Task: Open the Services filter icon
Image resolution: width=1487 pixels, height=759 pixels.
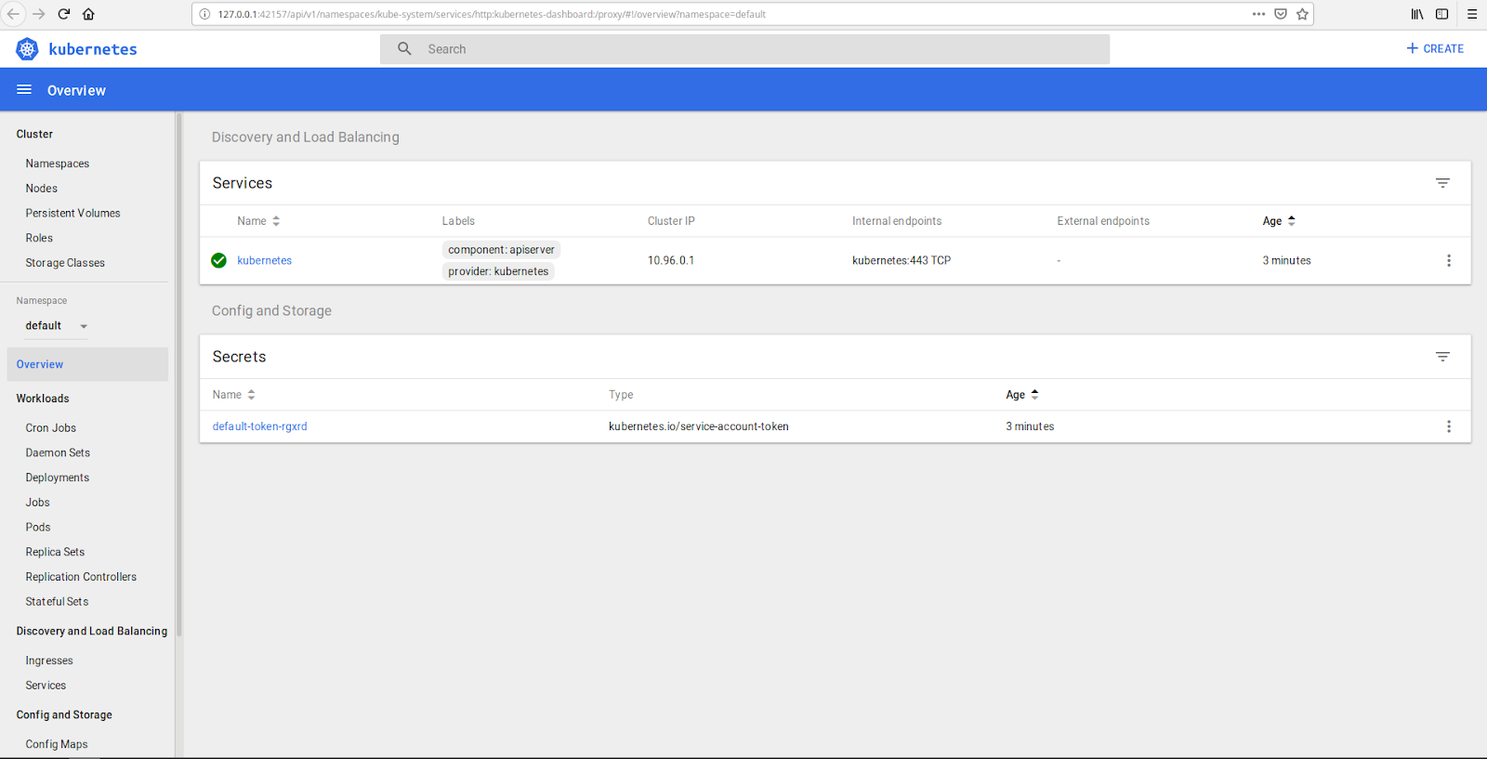Action: point(1441,183)
